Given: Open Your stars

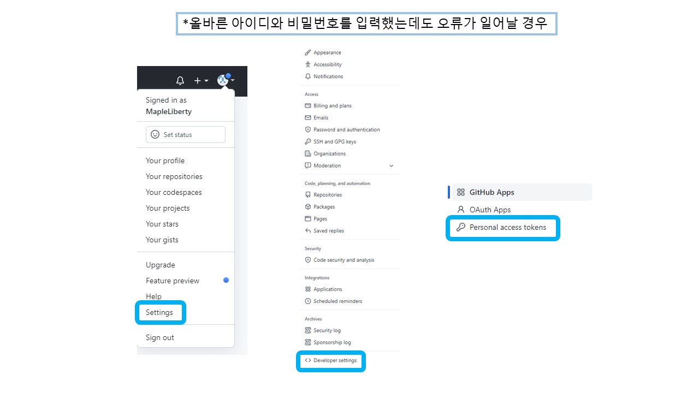Looking at the screenshot, I should point(162,224).
